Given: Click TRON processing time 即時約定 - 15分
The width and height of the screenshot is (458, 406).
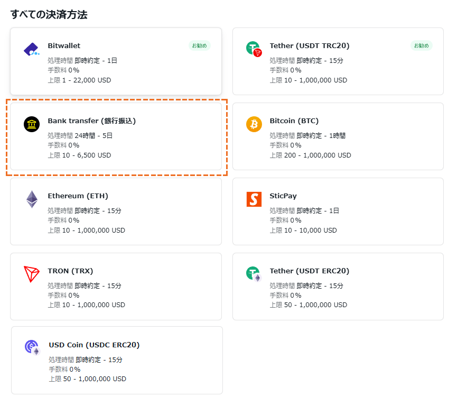Looking at the screenshot, I should point(85,285).
